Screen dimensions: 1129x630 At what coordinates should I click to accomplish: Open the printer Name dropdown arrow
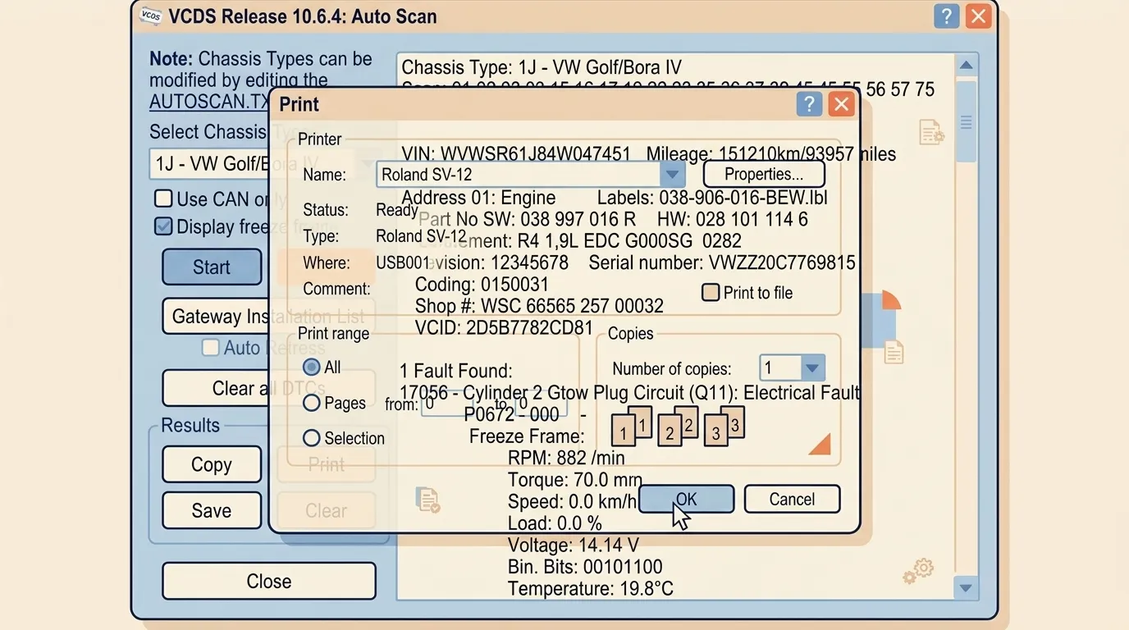672,174
